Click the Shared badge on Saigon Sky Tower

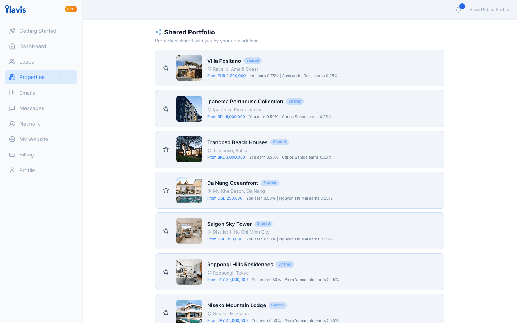263,223
